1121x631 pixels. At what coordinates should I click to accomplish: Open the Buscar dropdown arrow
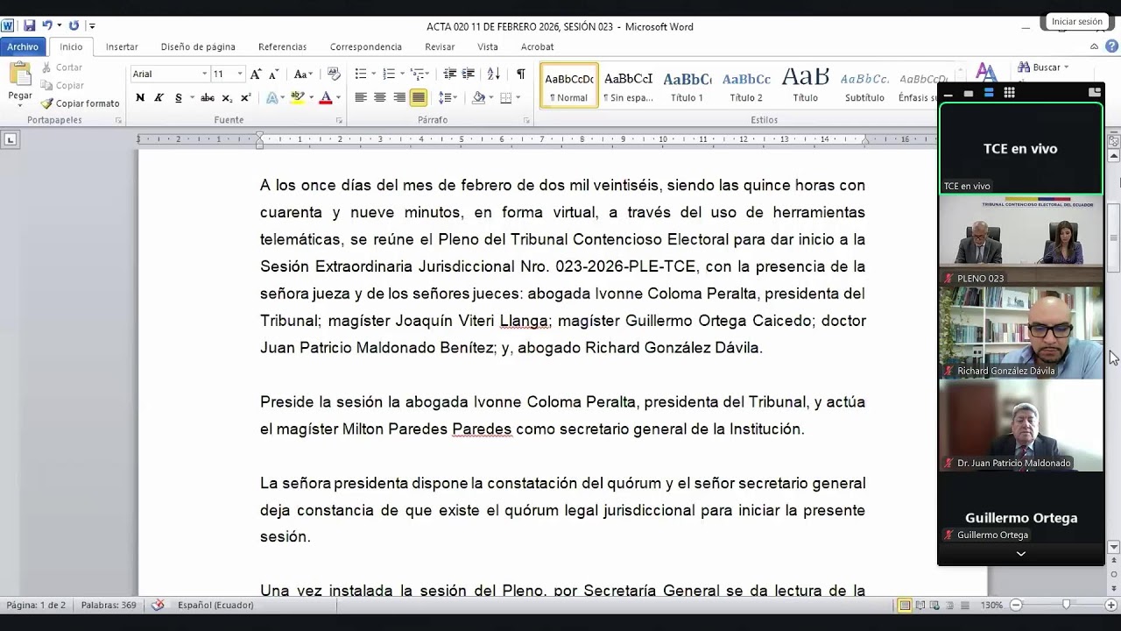click(x=1066, y=67)
